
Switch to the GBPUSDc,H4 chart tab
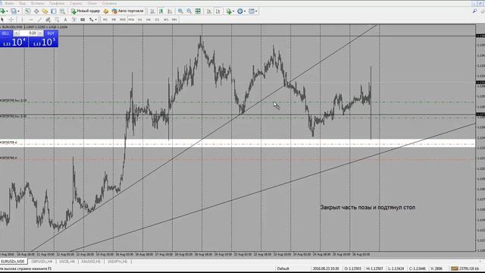tap(42, 262)
